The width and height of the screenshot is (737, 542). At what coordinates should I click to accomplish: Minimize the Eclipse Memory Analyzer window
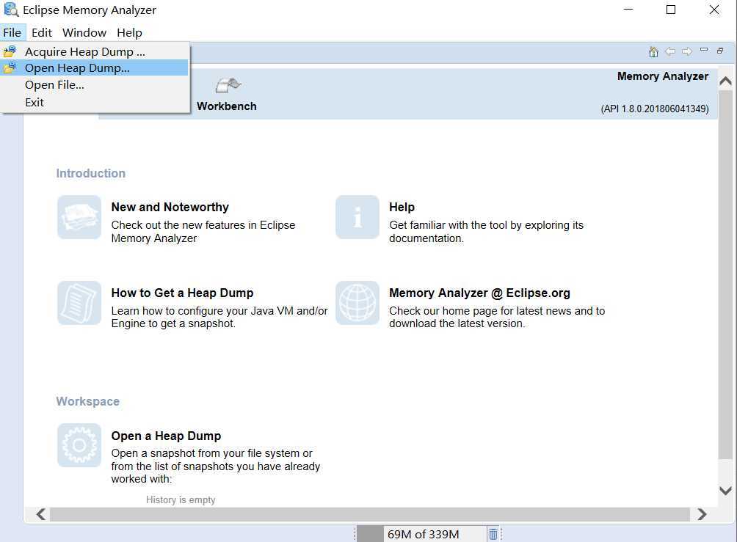(x=628, y=10)
